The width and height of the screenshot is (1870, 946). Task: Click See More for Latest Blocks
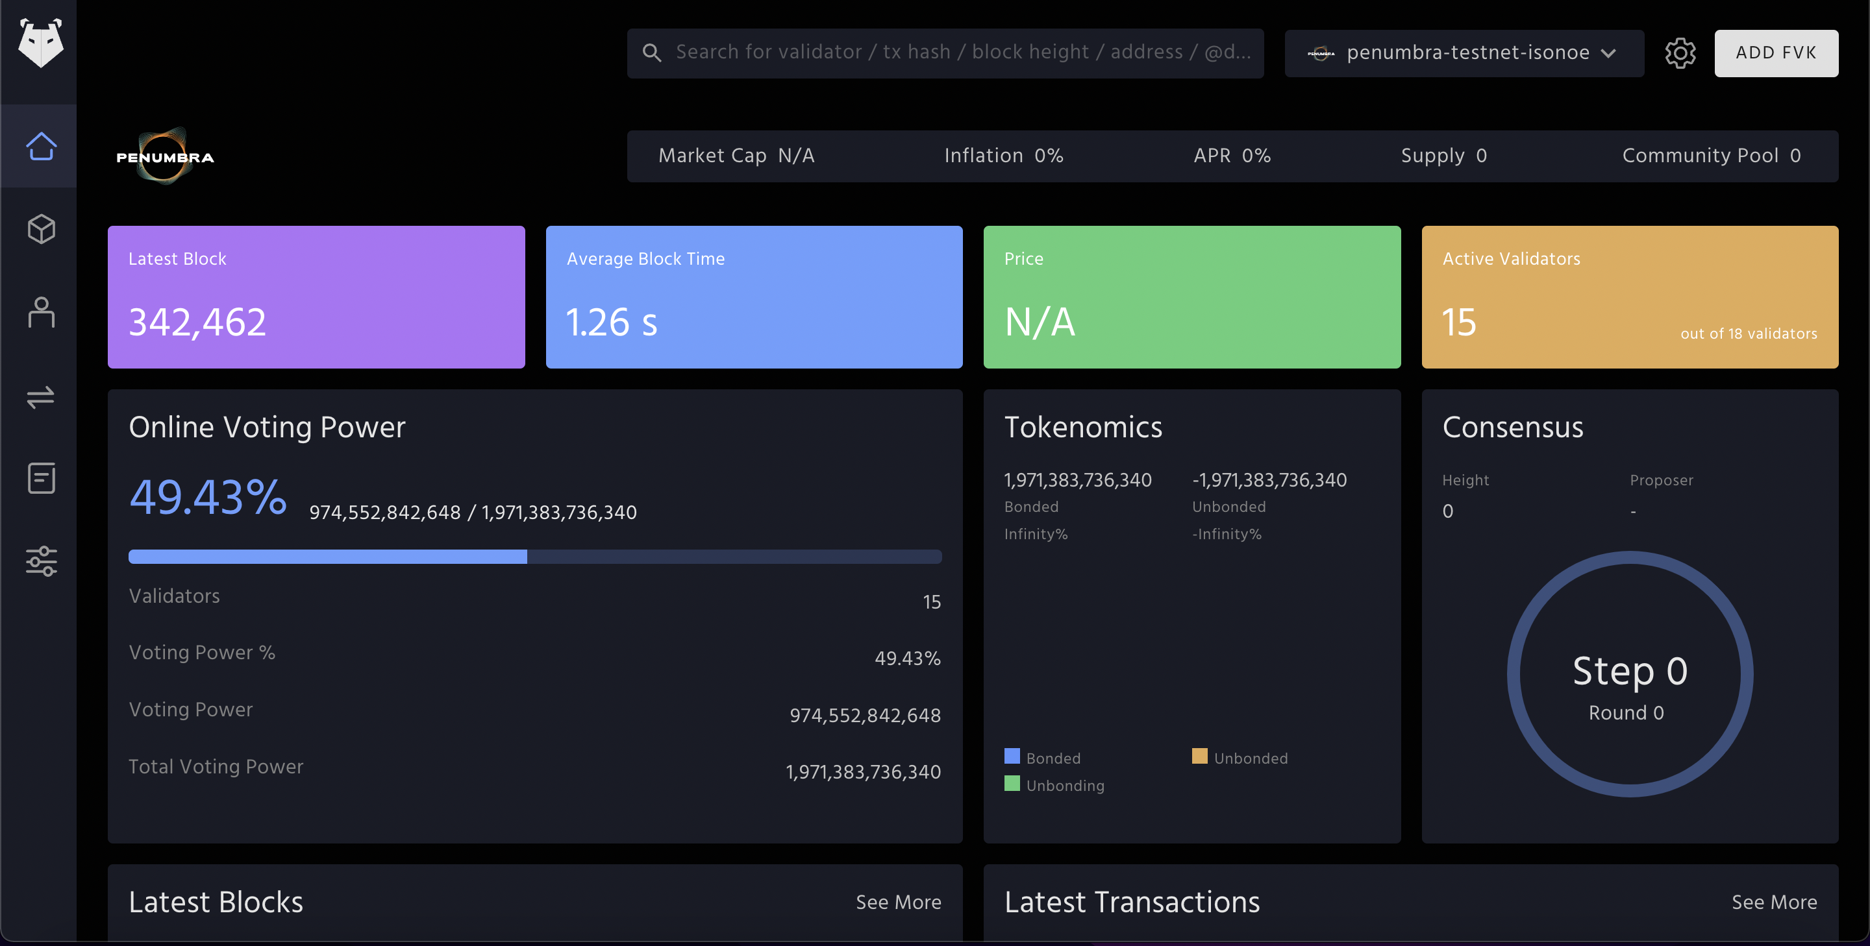[x=898, y=902]
